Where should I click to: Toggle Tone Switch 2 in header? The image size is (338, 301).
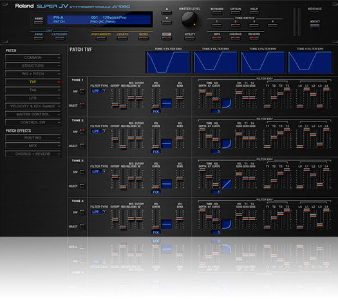coord(236,25)
